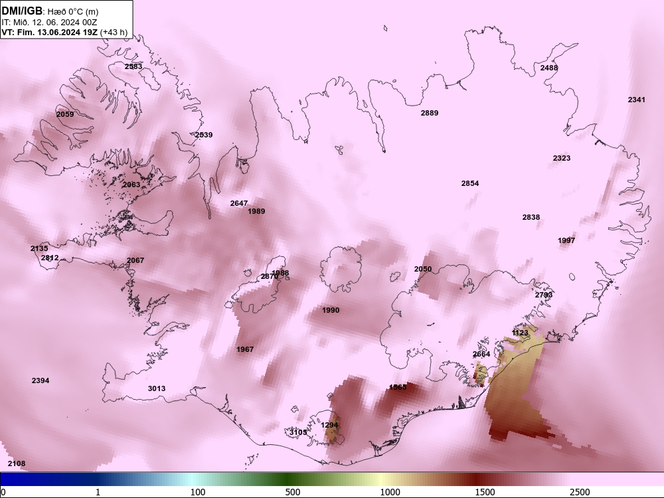Viewport: 664px width, 498px height.
Task: Click the map value 1565
Action: click(398, 387)
